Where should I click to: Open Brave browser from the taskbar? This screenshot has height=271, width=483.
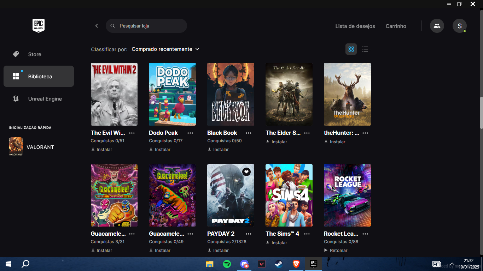(296, 264)
